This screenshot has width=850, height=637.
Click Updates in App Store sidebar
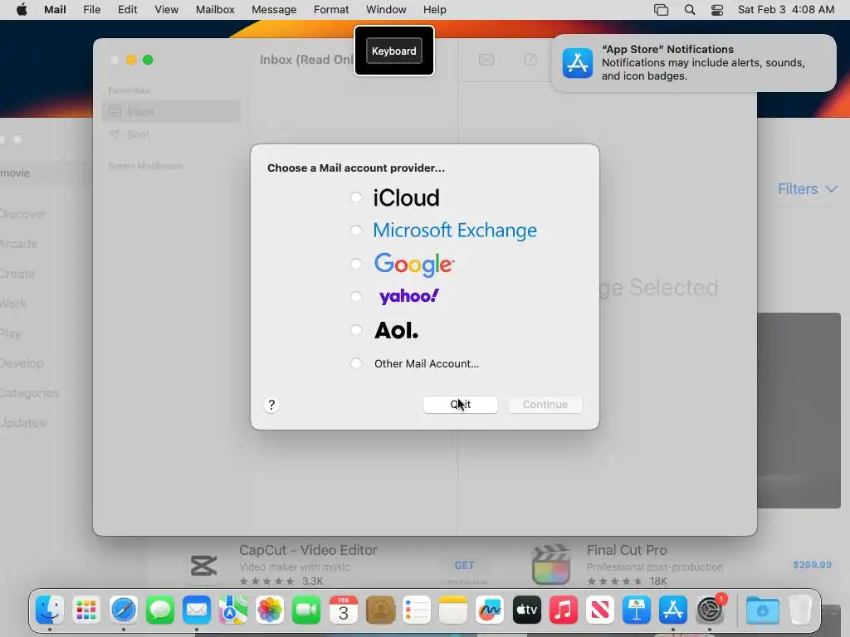tap(22, 422)
